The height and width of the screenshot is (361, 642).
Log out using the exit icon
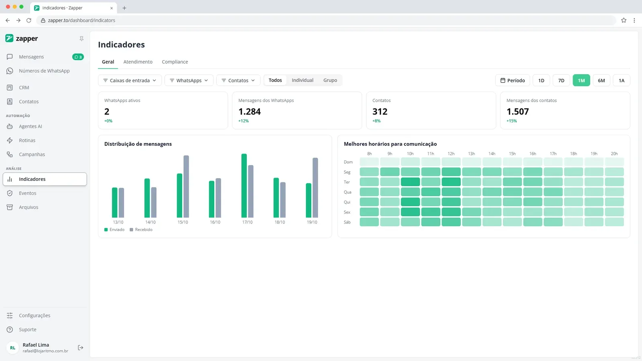tap(81, 348)
